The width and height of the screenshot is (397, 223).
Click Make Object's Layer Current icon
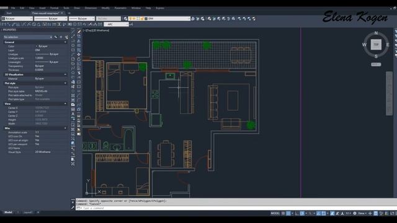(x=193, y=19)
